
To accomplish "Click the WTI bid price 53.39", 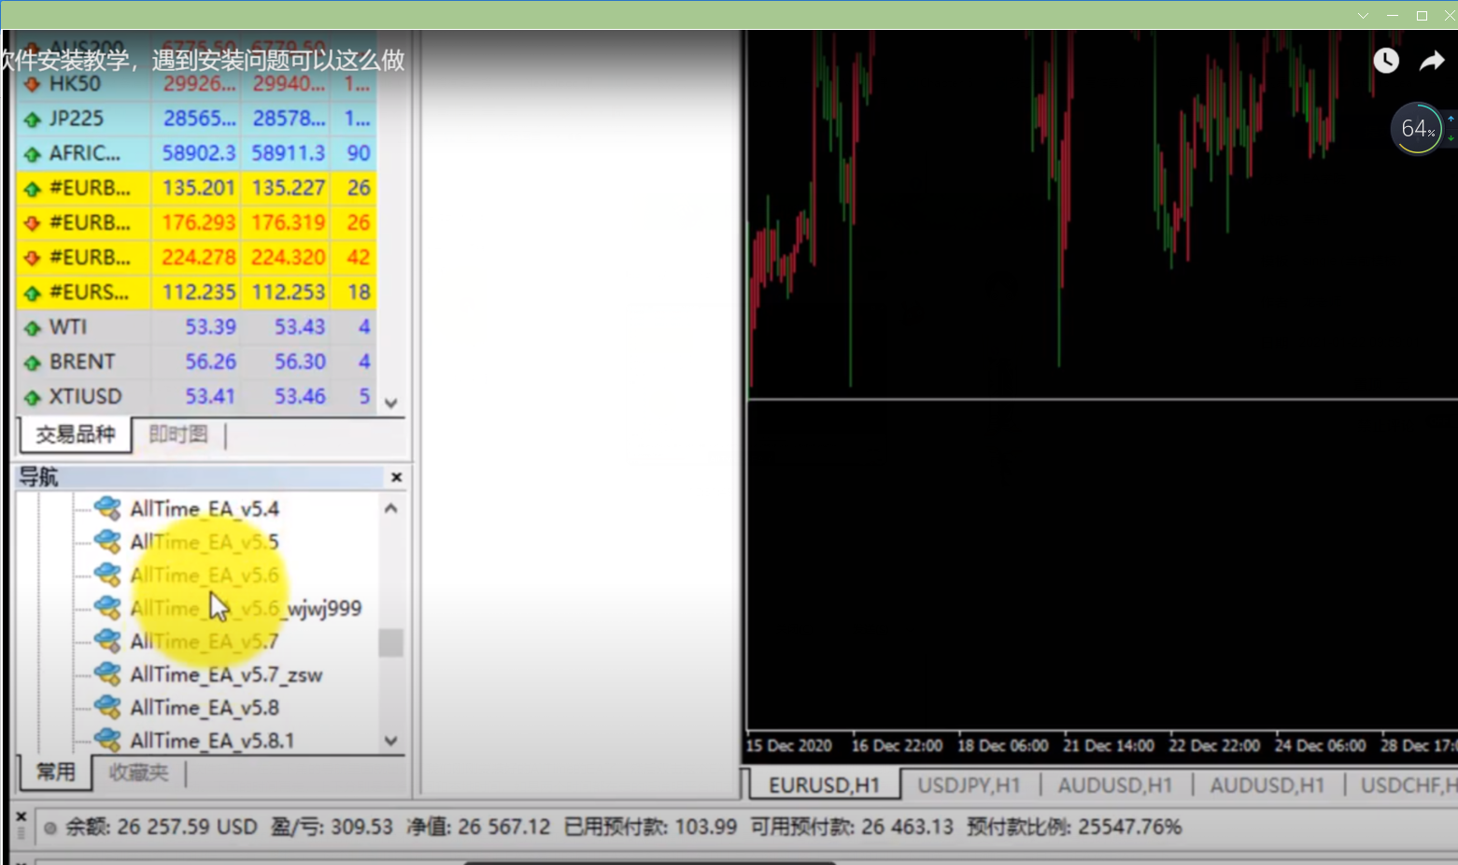I will click(210, 327).
